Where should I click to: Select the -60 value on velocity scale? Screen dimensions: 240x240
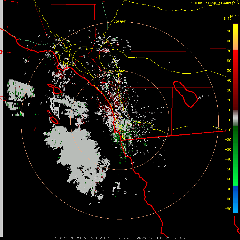pos(228,179)
